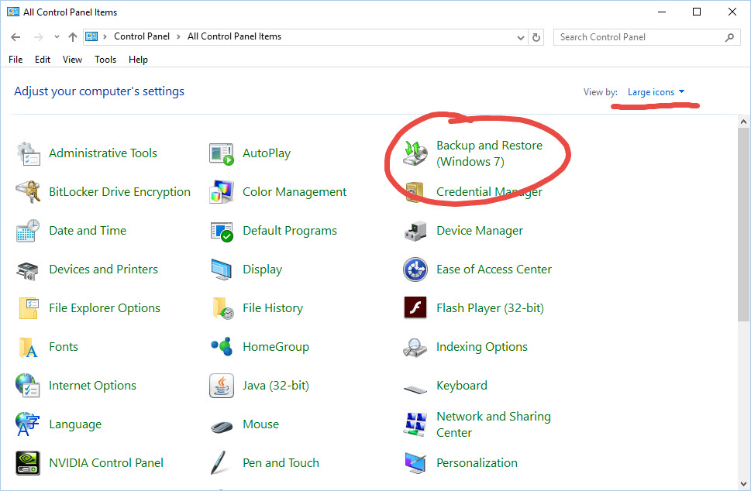Open the HomeGroup text link

click(x=276, y=347)
